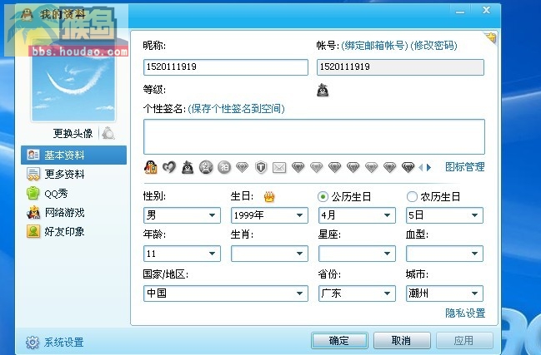Image resolution: width=541 pixels, height=355 pixels.
Task: Click the QQ mobile penguin icon in the icon row
Action: (150, 168)
